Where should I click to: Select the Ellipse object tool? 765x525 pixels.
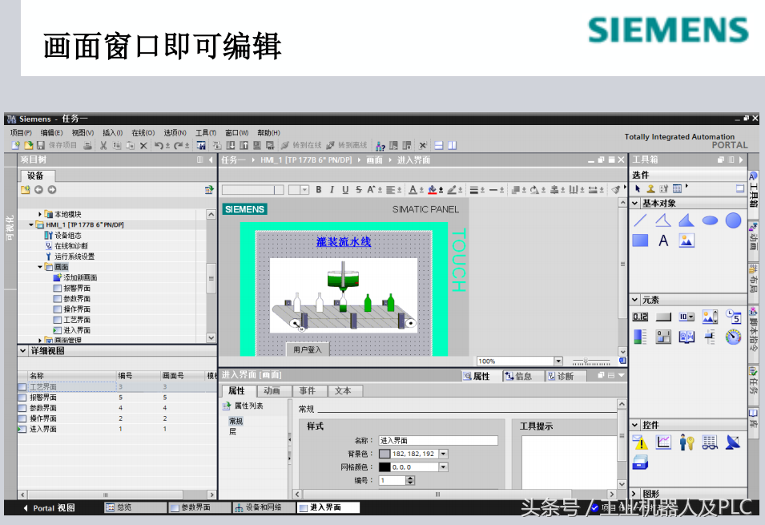click(710, 220)
